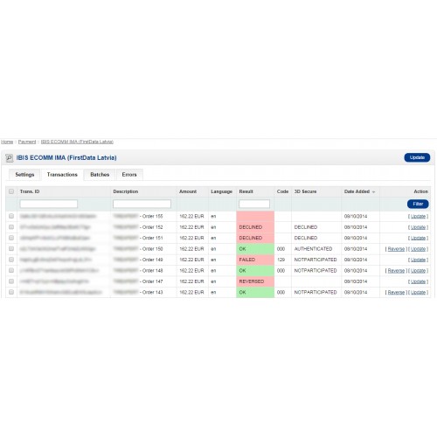Toggle the select-all checkbox in table header
The image size is (437, 437).
pos(11,191)
